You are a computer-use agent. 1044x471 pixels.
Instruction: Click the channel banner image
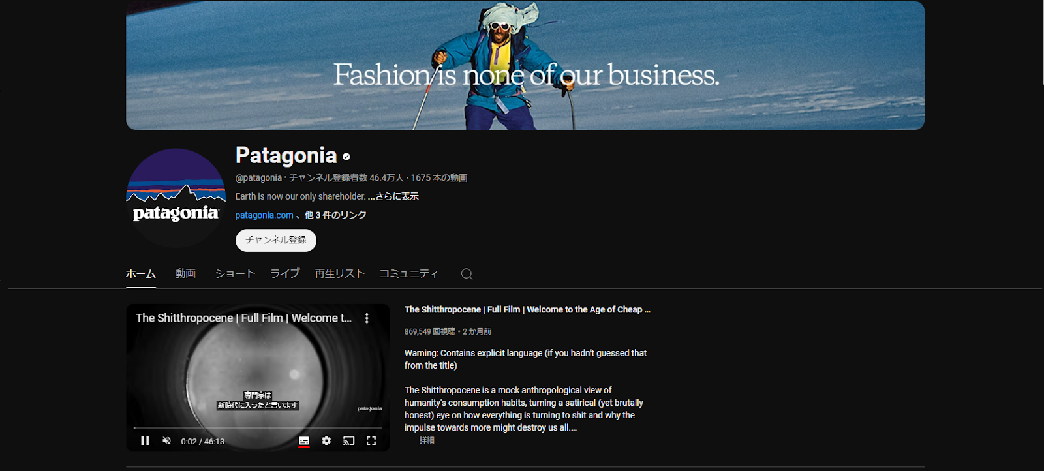point(525,65)
